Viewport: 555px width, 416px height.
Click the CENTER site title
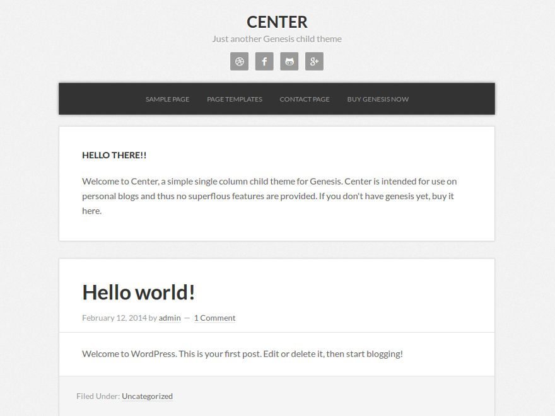coord(277,22)
